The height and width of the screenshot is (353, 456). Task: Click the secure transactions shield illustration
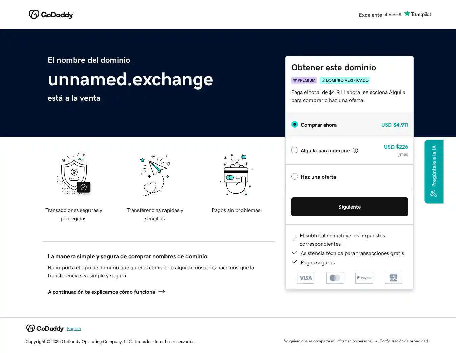pyautogui.click(x=74, y=175)
